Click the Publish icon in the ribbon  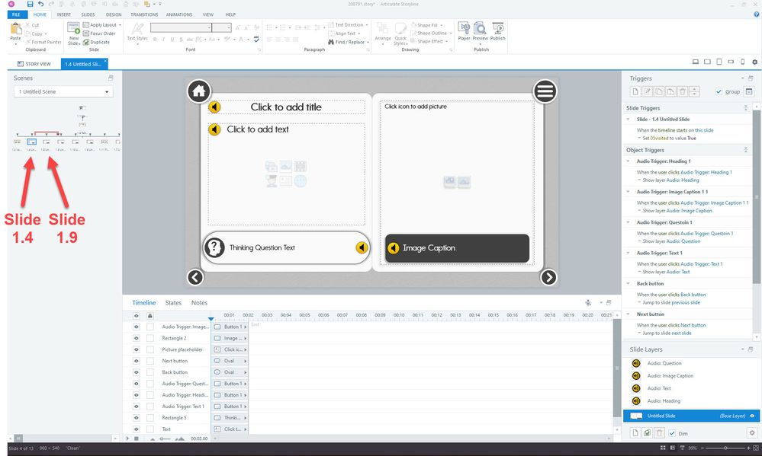click(497, 29)
